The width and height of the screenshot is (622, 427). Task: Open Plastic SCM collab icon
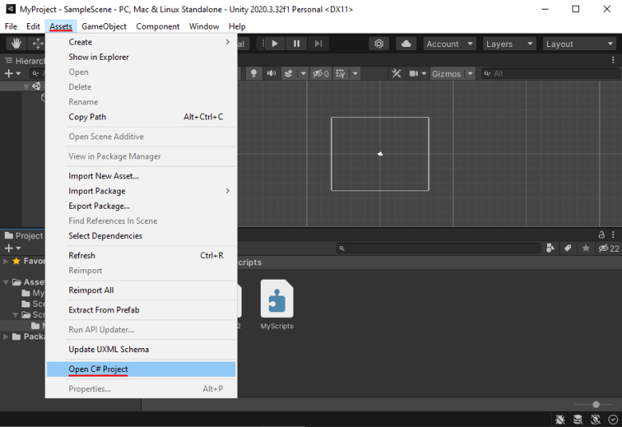point(380,44)
